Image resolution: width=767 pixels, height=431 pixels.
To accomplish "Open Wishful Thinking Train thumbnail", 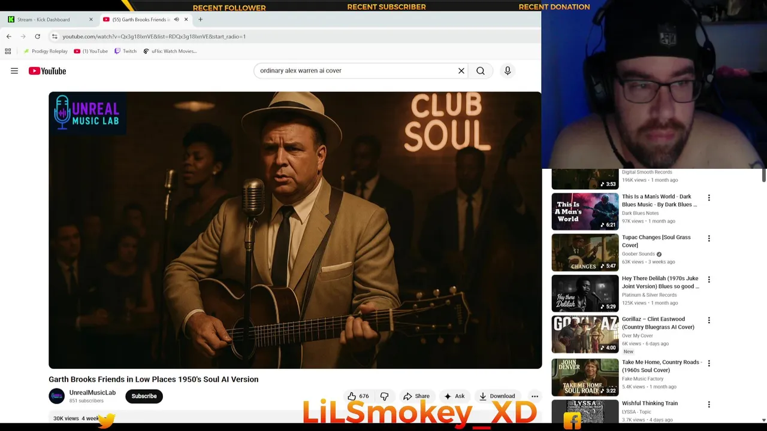I will click(x=585, y=410).
